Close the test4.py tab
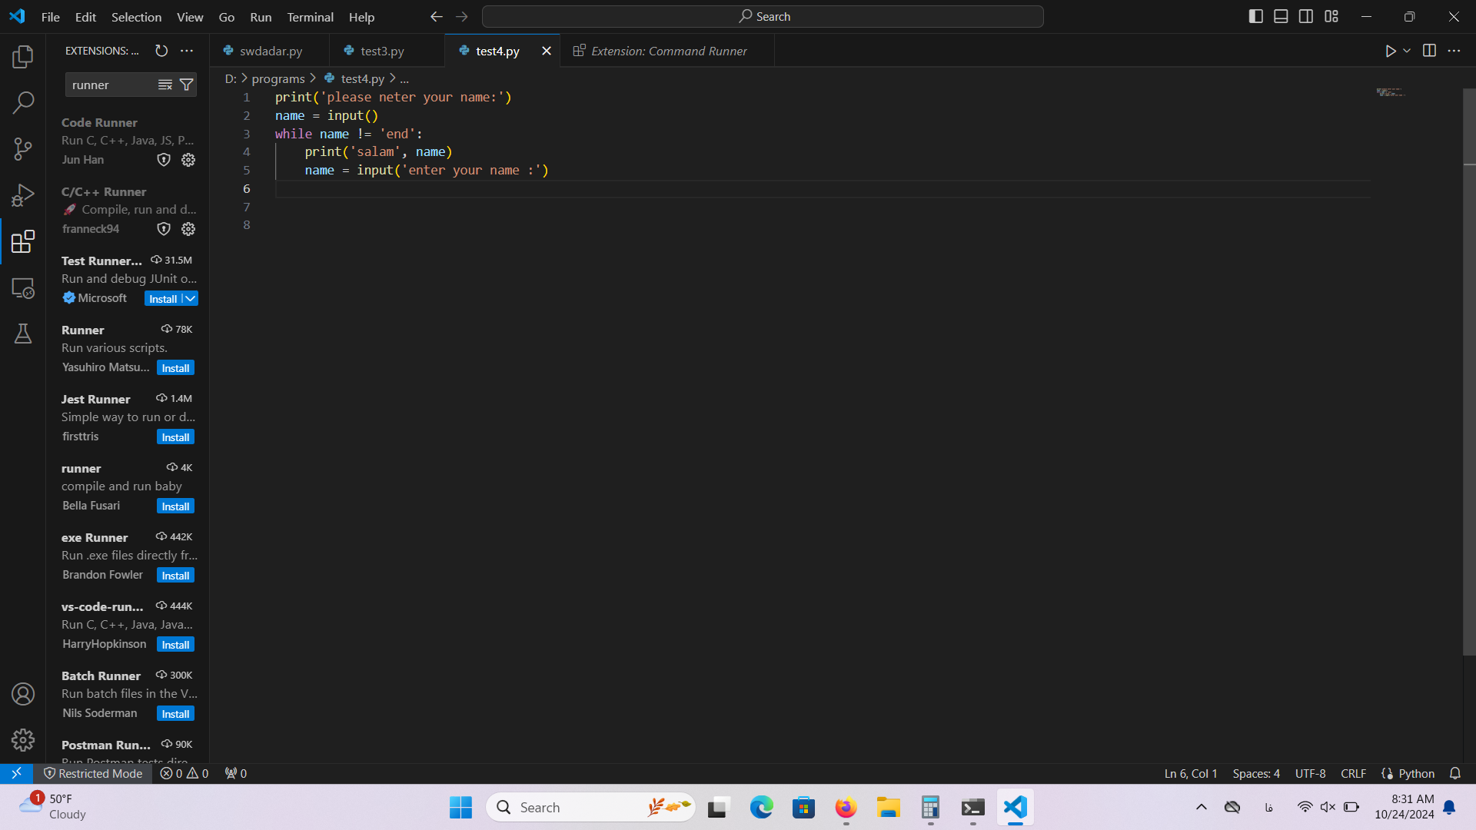This screenshot has width=1476, height=830. pos(547,51)
